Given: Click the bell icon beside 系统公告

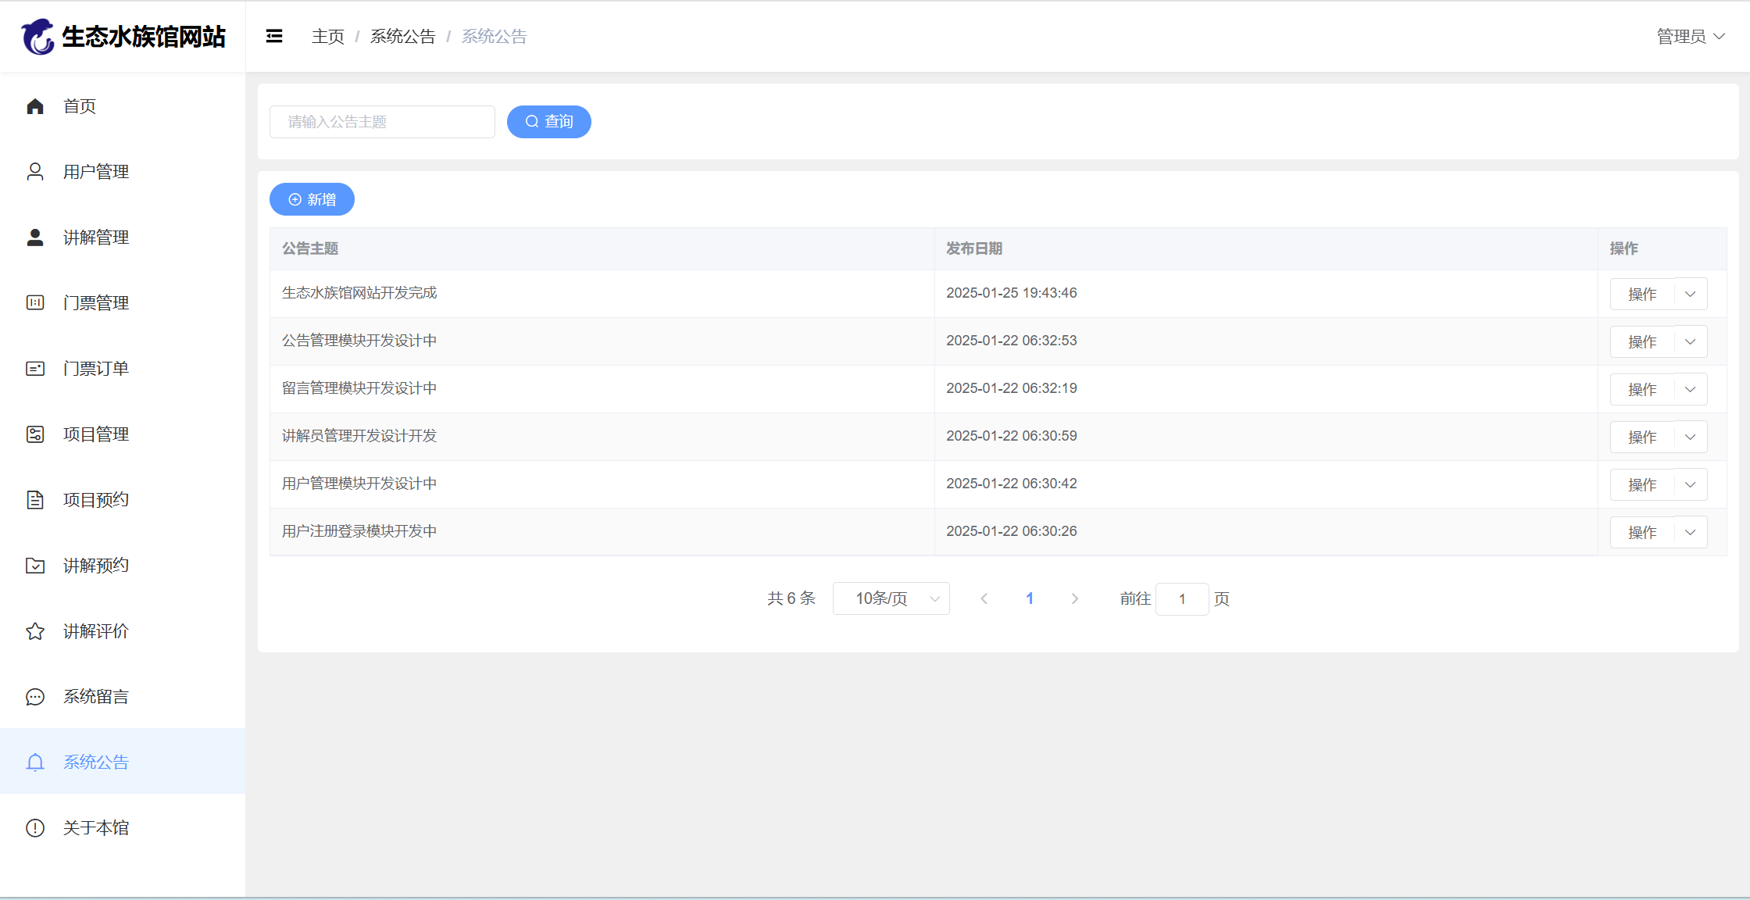Looking at the screenshot, I should [35, 762].
